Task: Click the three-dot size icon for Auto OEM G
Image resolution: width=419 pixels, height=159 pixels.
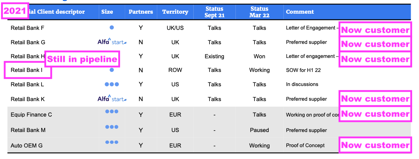Action: (x=112, y=142)
